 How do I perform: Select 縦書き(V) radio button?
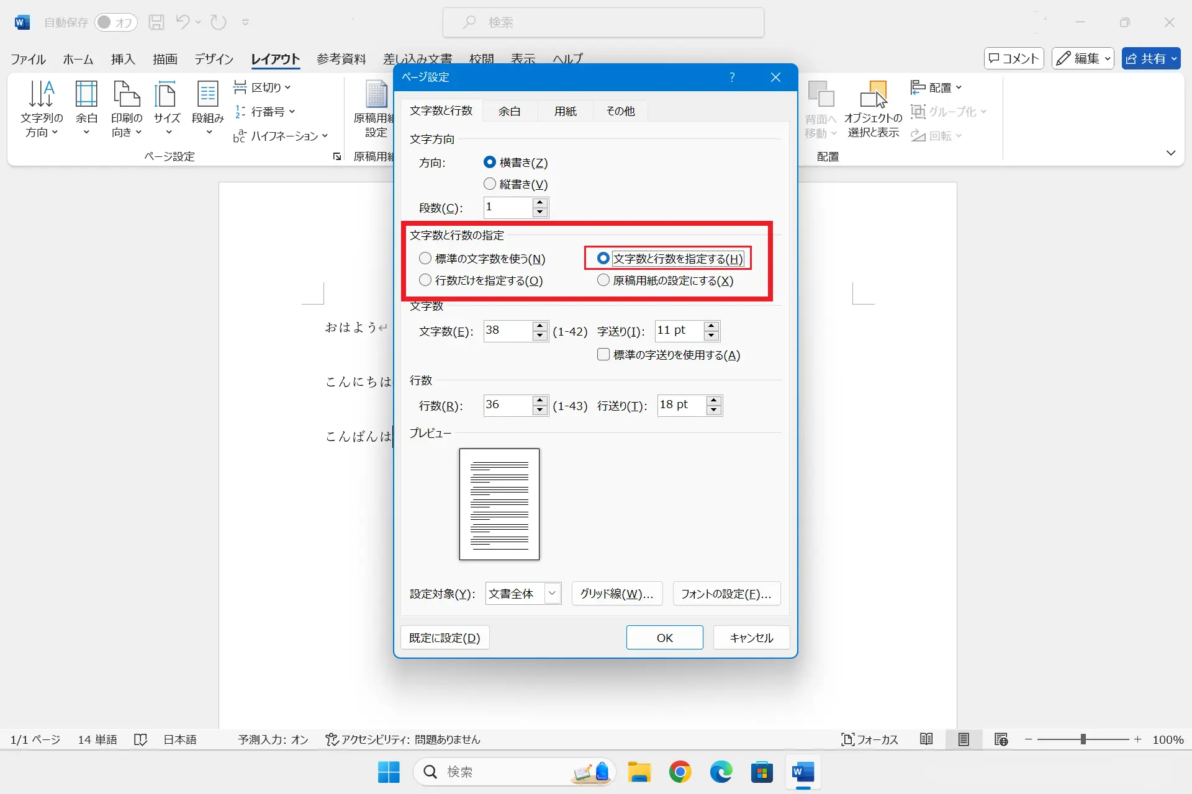[x=490, y=184]
